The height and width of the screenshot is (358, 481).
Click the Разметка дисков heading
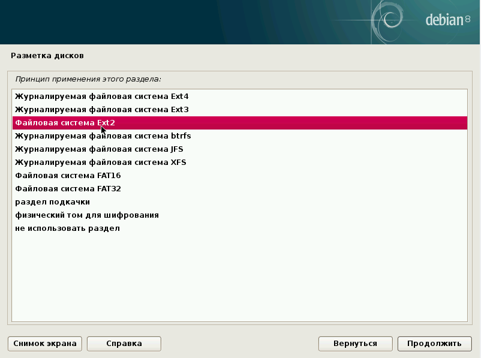[x=47, y=56]
